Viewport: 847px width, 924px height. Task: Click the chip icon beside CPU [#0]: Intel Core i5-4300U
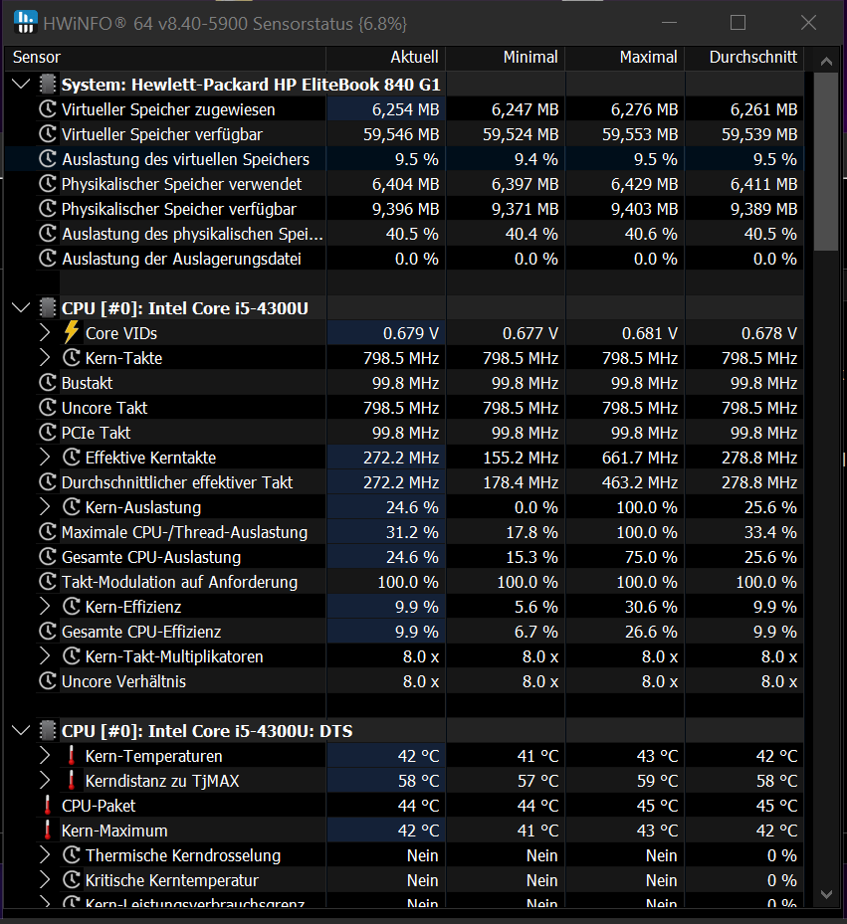pyautogui.click(x=47, y=308)
